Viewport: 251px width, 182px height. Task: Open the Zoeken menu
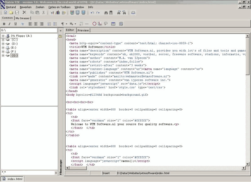[40, 7]
